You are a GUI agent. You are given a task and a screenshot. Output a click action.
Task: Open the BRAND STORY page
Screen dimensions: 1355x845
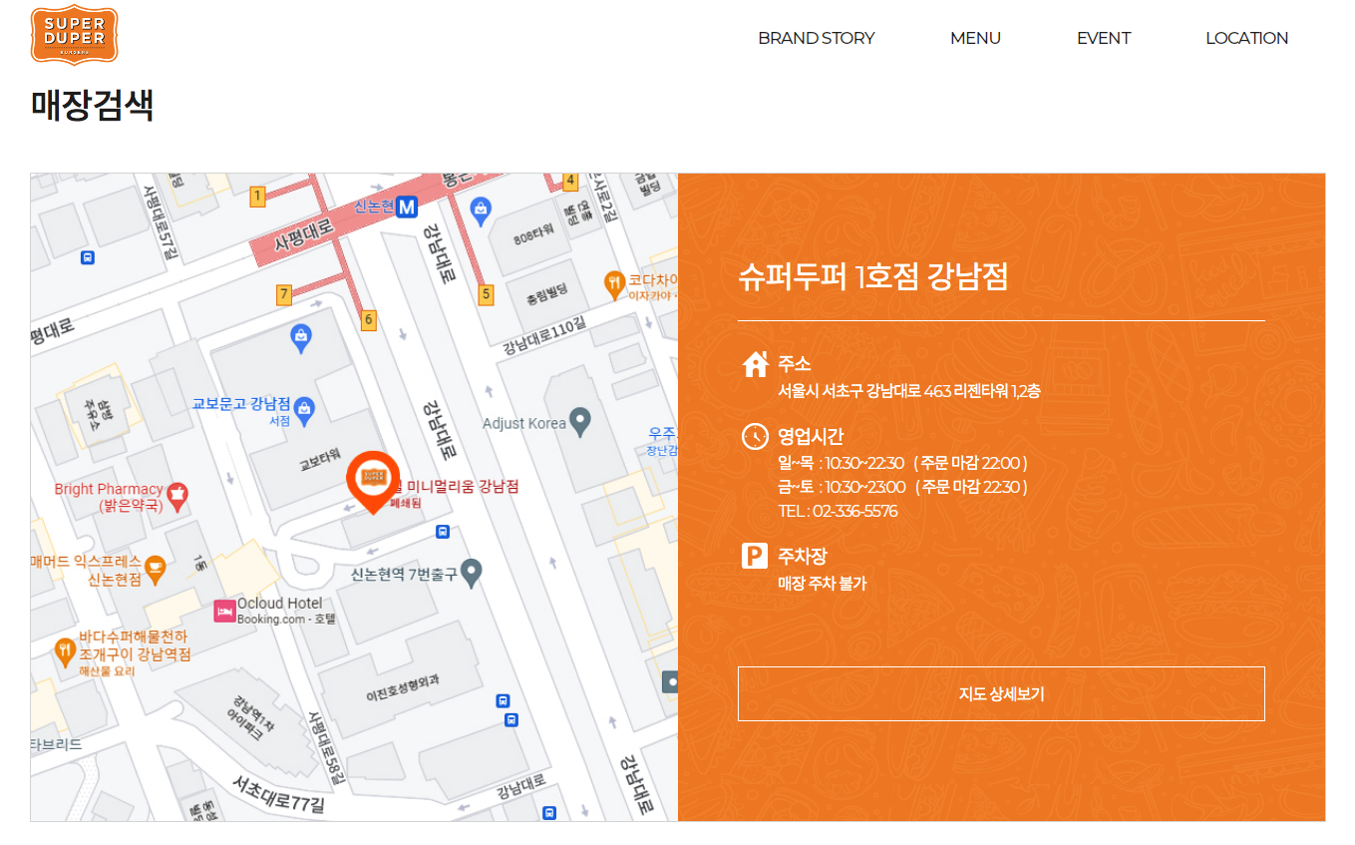click(817, 38)
